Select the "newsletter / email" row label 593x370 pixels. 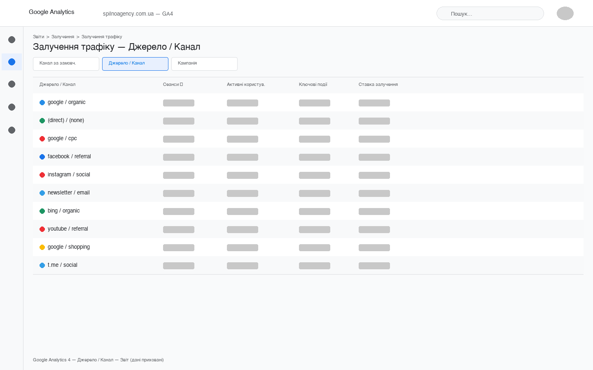pos(69,193)
